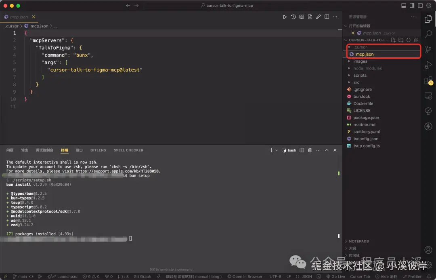Click the Prettier status bar item
The width and height of the screenshot is (436, 280).
(x=412, y=277)
